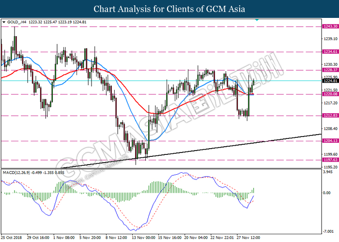Click the current price 1224.81 label
This screenshot has width=339, height=242.
point(330,81)
